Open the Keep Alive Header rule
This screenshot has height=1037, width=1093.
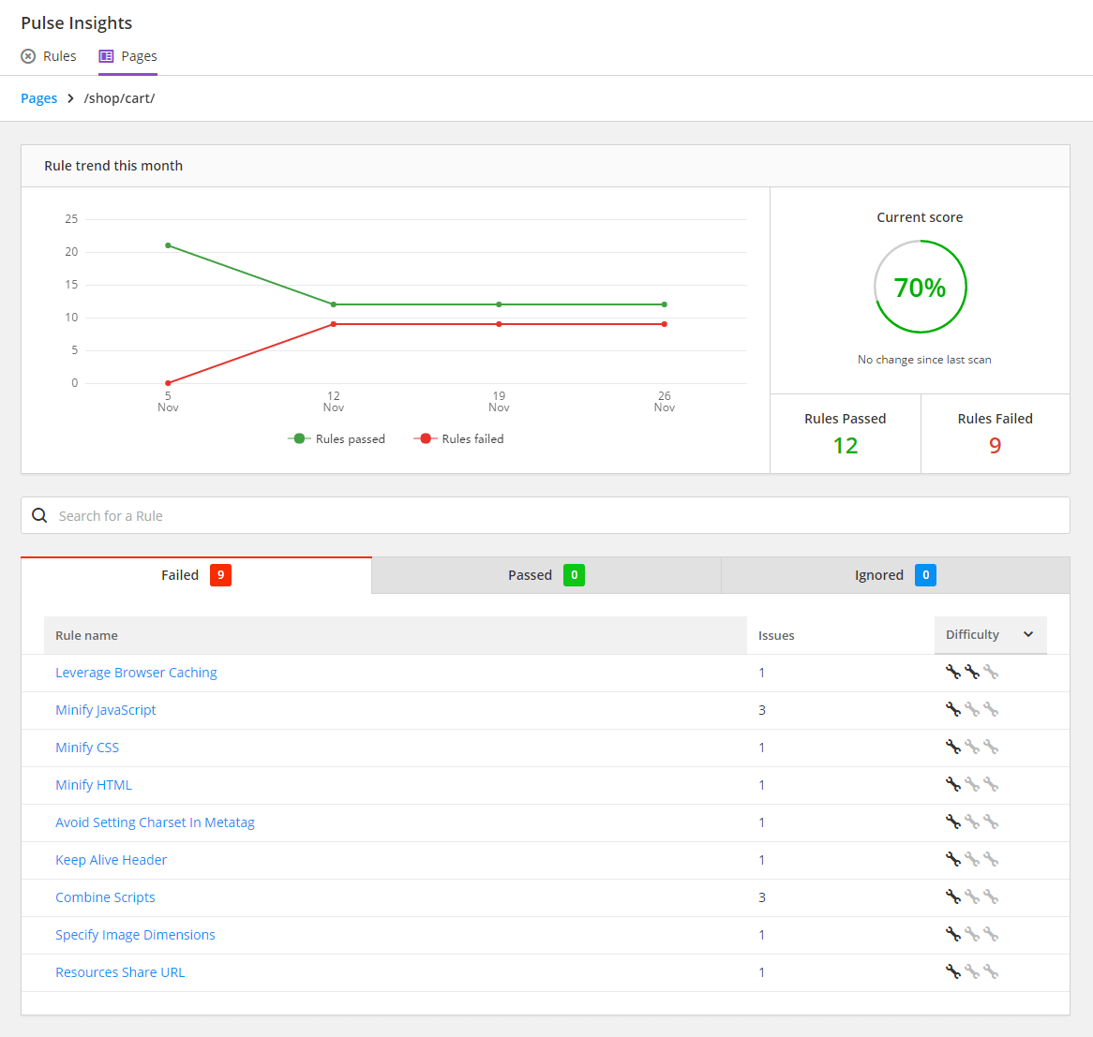tap(111, 860)
